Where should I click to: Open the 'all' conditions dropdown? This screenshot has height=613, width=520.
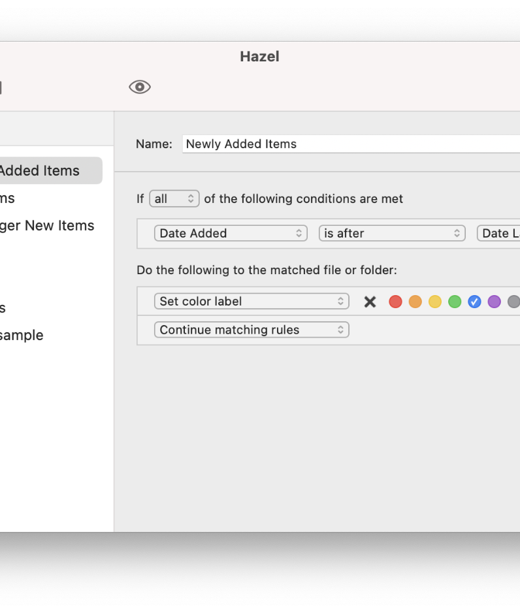tap(174, 198)
